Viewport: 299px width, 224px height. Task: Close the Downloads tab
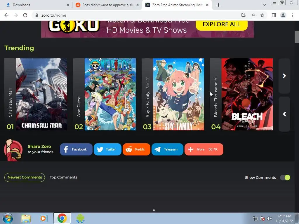[x=68, y=5]
